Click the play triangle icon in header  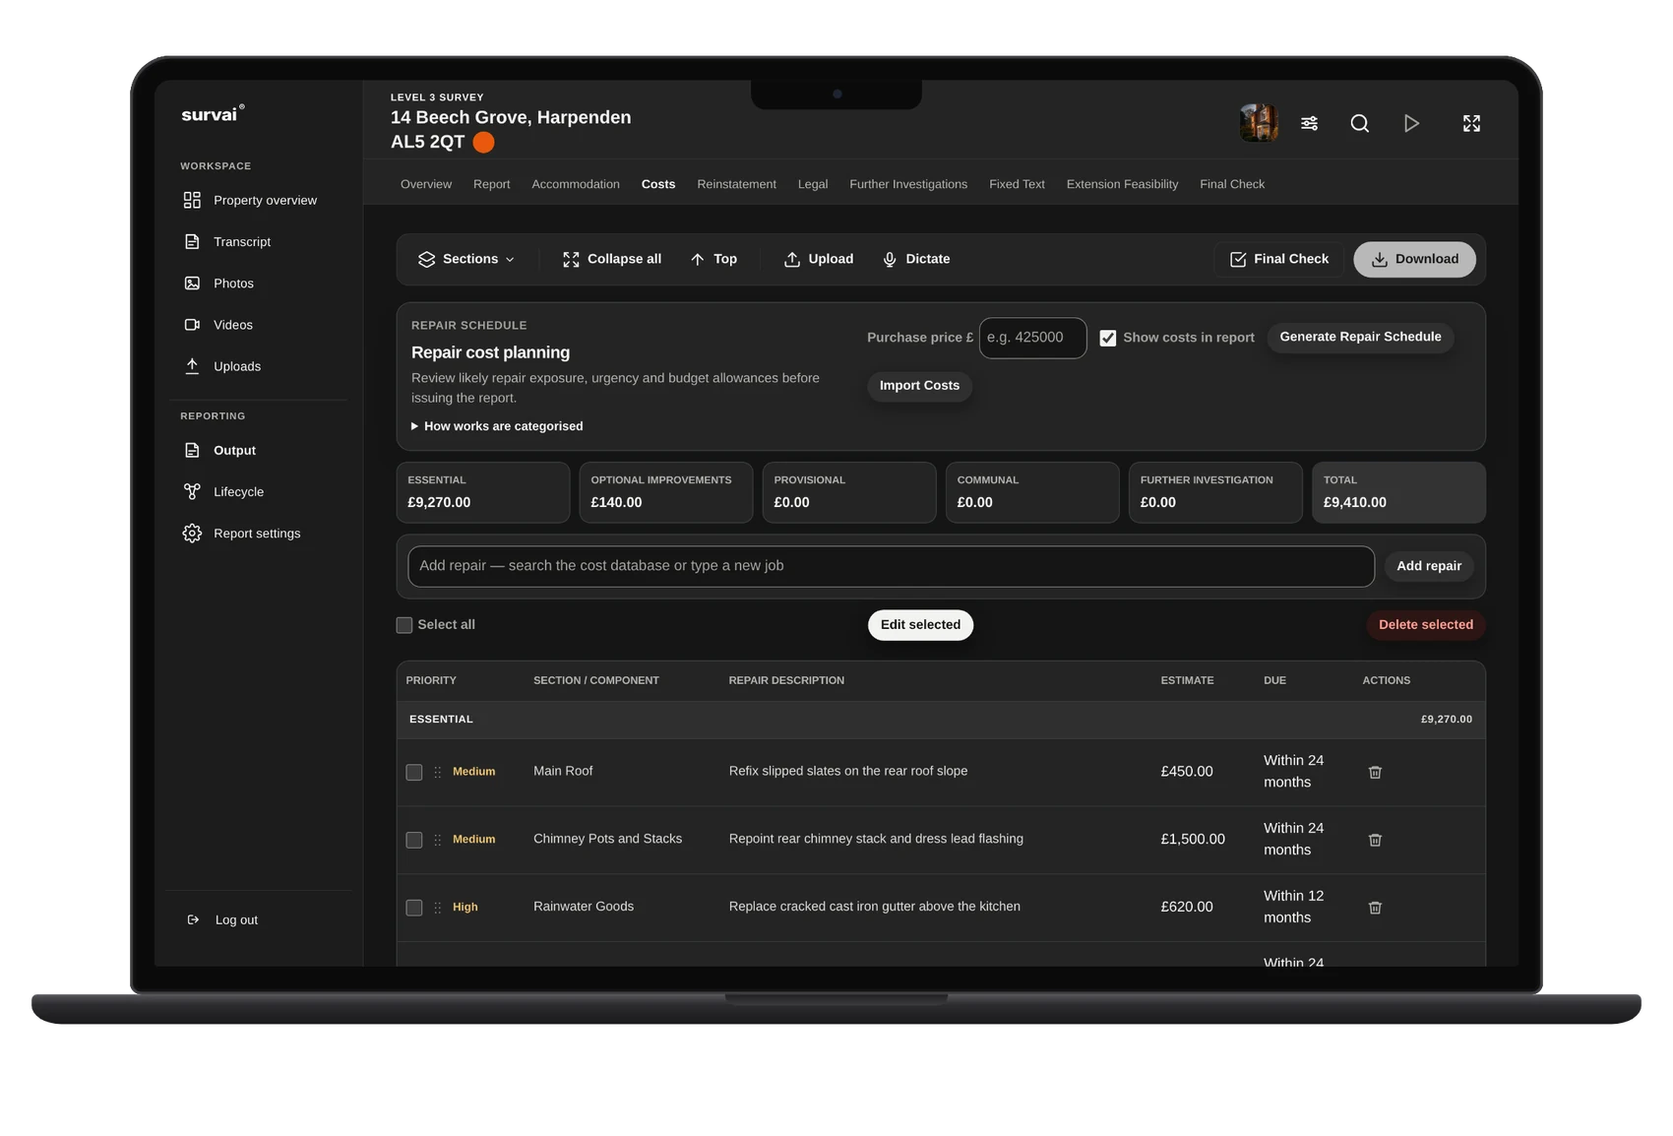pos(1411,123)
